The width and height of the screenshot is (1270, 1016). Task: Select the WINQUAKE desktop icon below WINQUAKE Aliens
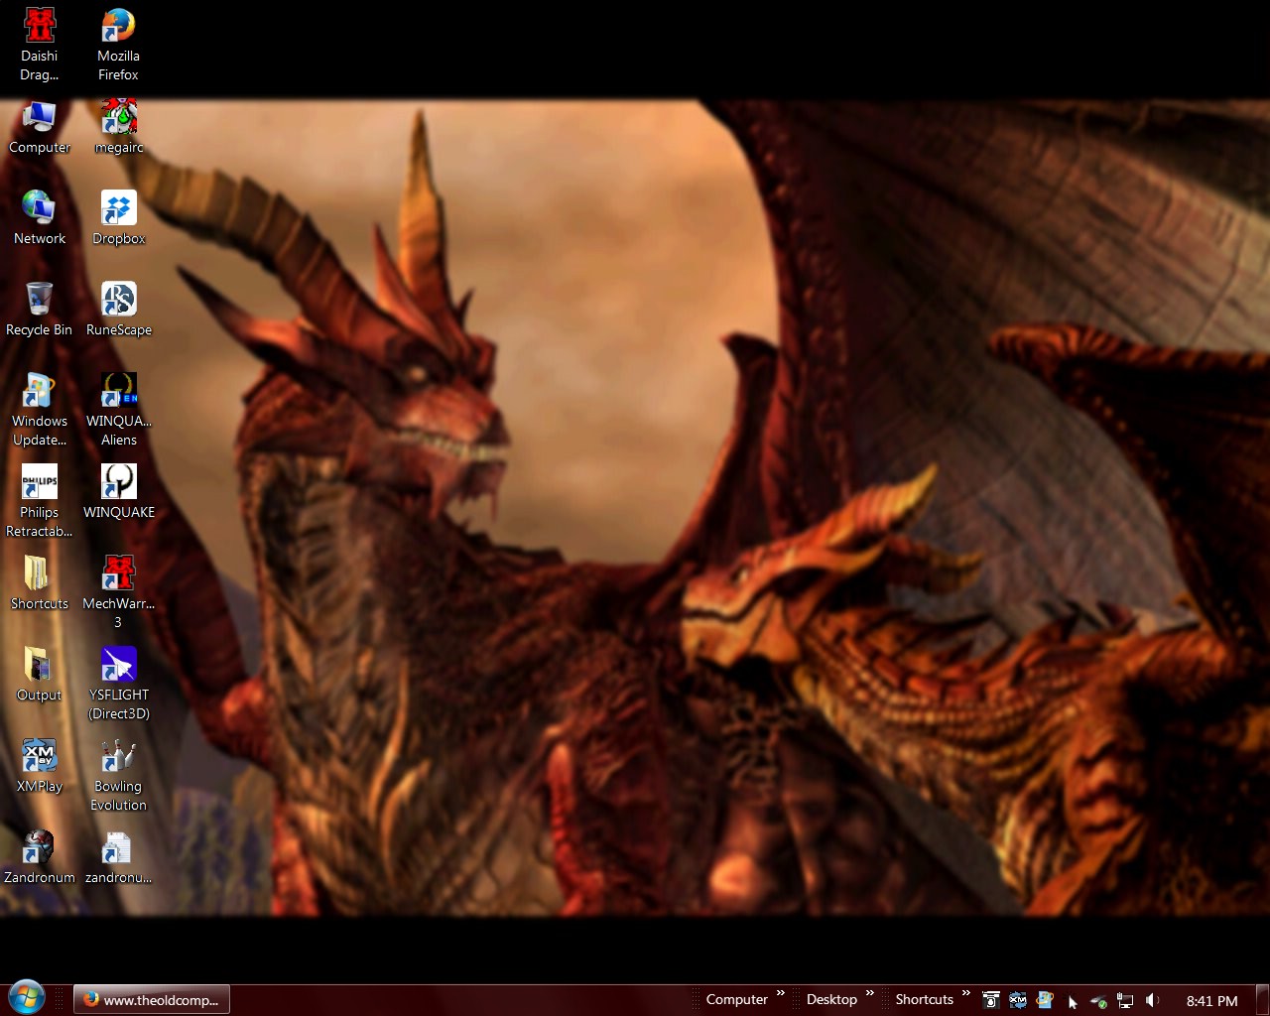point(119,492)
